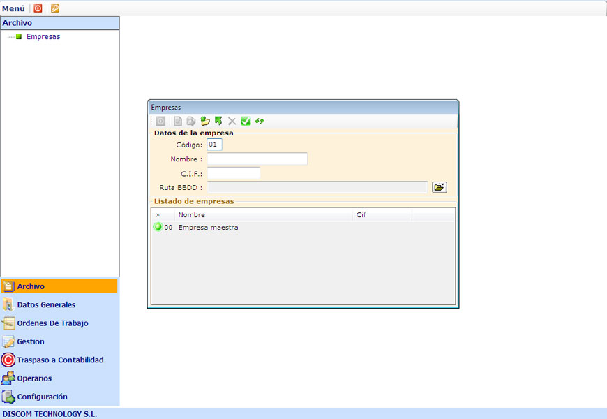Open Traspaso a Contabilidad section
607x419 pixels.
pos(60,360)
